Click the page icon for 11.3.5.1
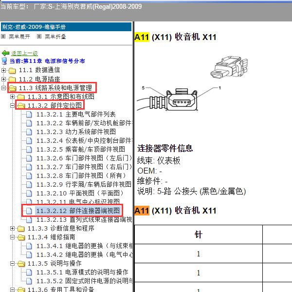 29,273
